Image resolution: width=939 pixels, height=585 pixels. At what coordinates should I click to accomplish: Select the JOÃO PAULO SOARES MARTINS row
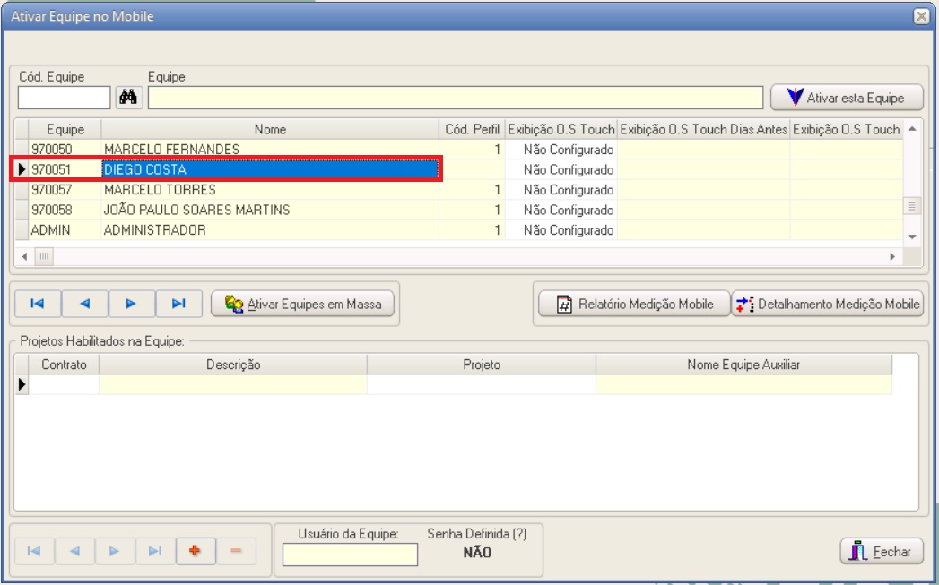[x=269, y=210]
